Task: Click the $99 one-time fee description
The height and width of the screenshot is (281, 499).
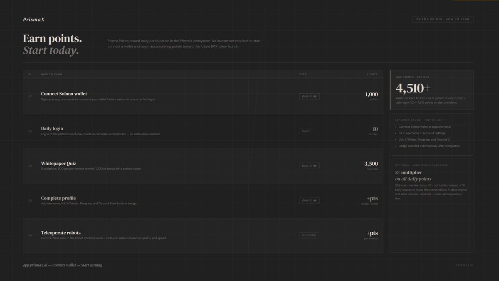Action: coord(431,191)
